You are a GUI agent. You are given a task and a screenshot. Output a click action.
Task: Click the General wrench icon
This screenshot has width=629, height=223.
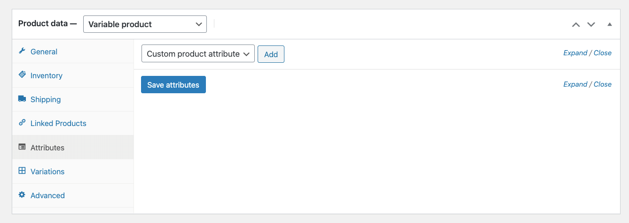click(x=22, y=51)
